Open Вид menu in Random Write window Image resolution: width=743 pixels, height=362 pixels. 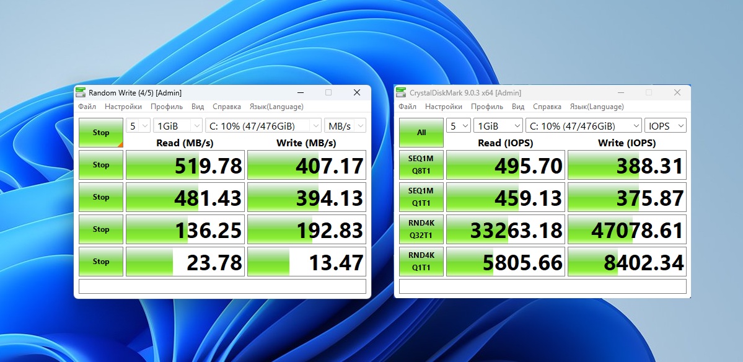(198, 107)
